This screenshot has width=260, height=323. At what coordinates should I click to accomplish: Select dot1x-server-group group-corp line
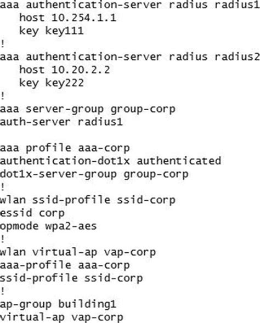click(94, 174)
